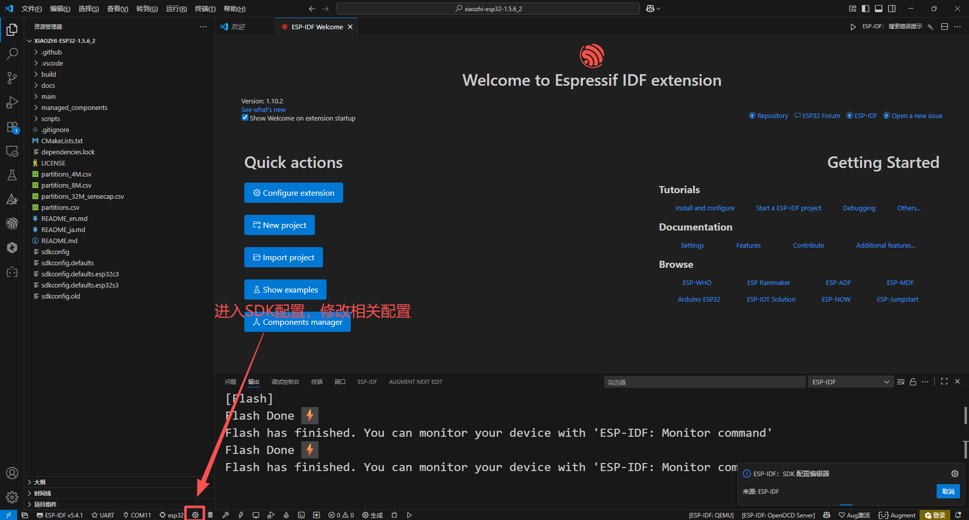969x520 pixels.
Task: Open ESP-IDF Terminal from status bar
Action: coord(301,515)
